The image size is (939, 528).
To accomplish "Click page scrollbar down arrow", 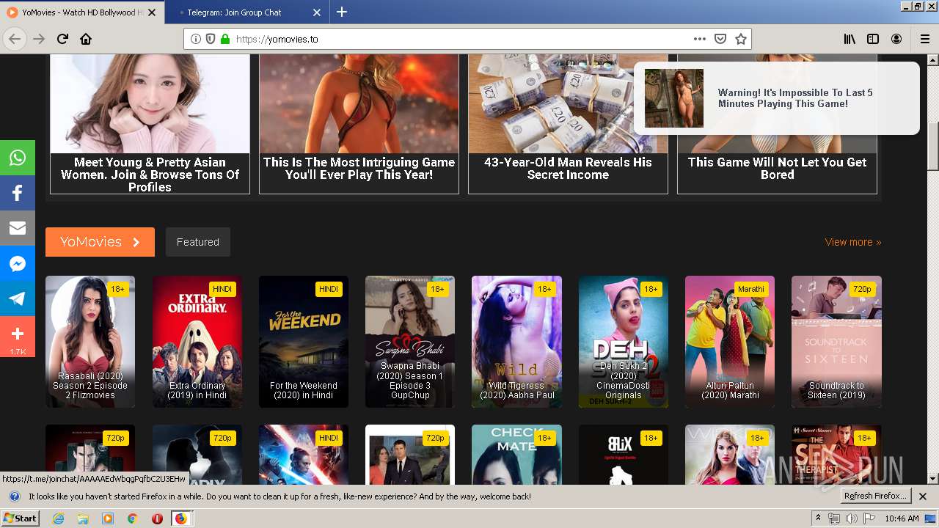I will pos(933,479).
